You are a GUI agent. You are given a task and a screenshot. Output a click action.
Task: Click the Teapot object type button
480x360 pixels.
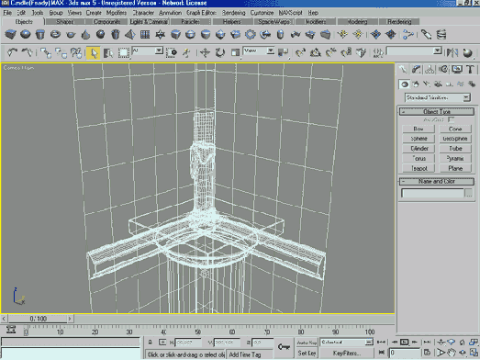tap(419, 168)
